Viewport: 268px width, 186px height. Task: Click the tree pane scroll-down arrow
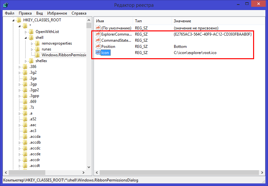(x=89, y=167)
